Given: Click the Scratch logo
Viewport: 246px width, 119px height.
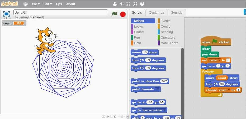Looking at the screenshot, I should pos(10,4).
